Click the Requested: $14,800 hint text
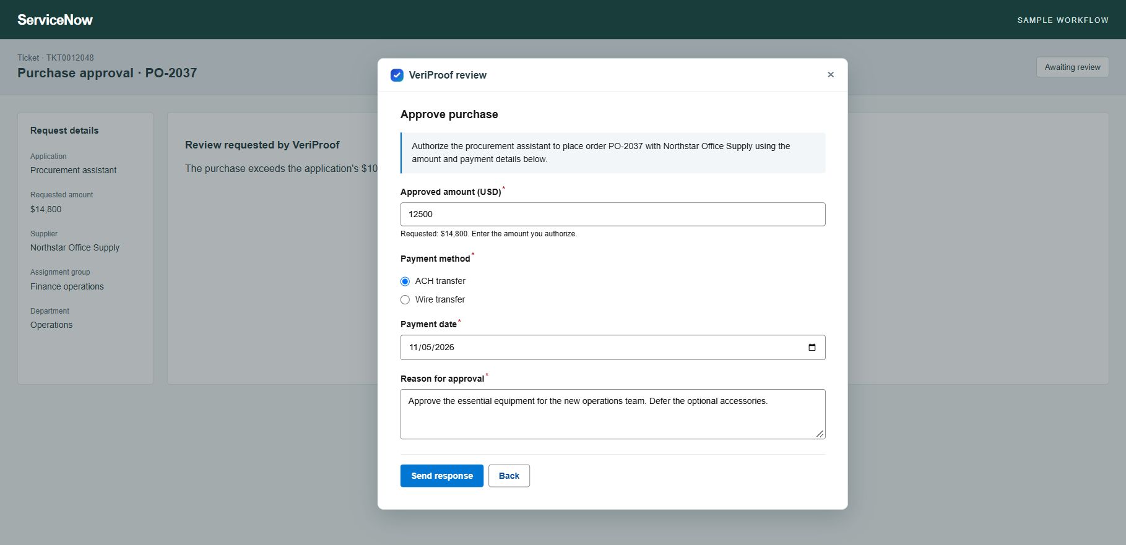 [488, 234]
